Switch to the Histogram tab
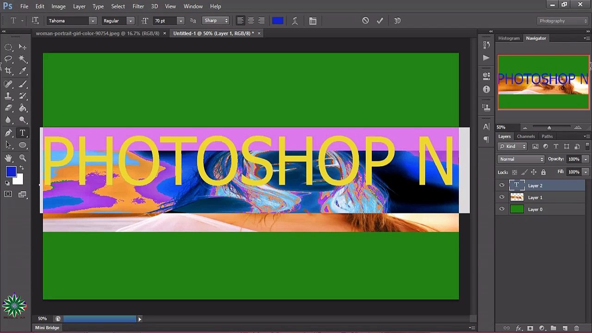The height and width of the screenshot is (333, 592). coord(509,38)
